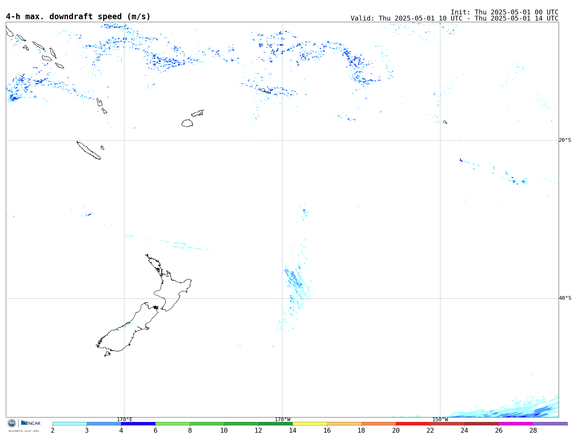Click the red 20–22 m/s swatch
Viewport: 576px width, 434px height.
click(x=413, y=424)
